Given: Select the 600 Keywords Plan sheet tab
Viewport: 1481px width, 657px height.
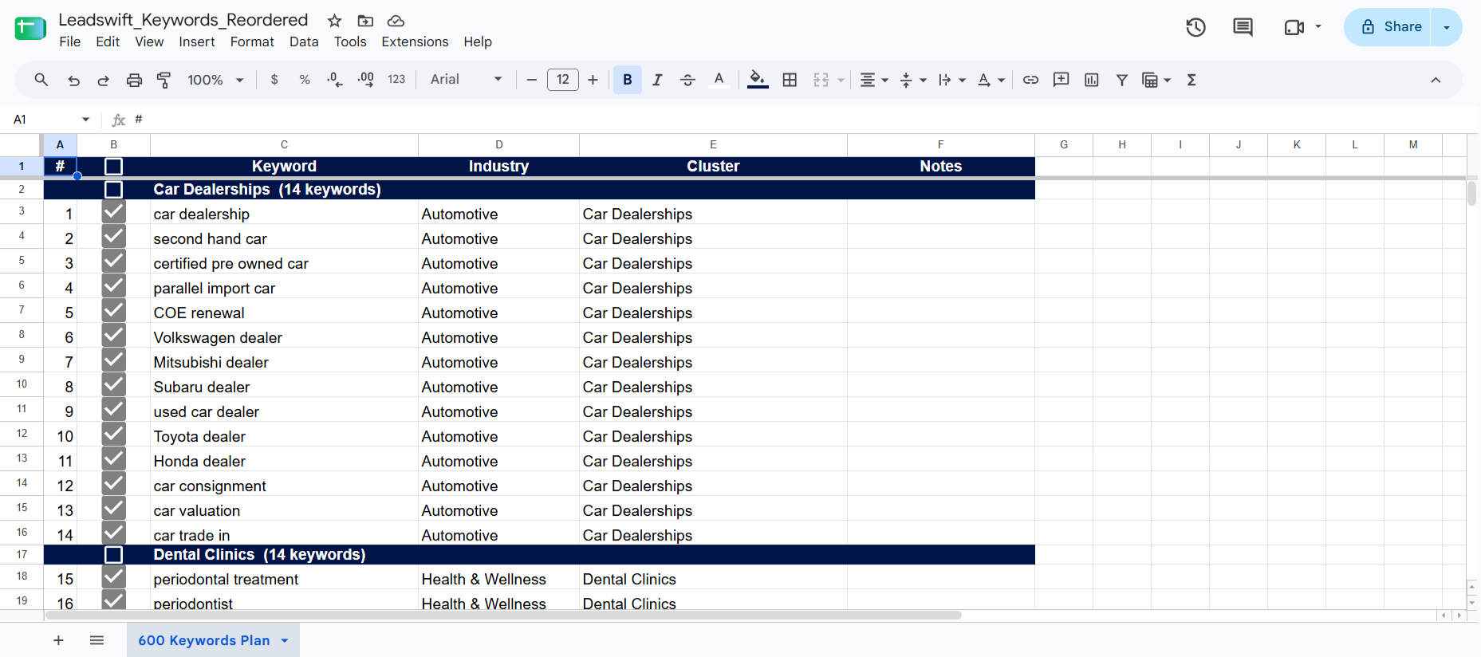Looking at the screenshot, I should pyautogui.click(x=213, y=640).
